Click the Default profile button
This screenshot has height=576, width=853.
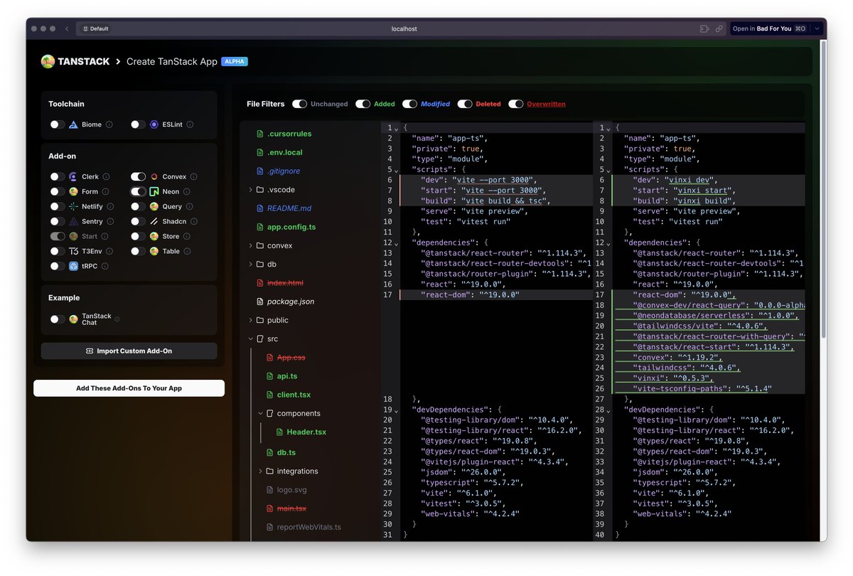point(95,28)
